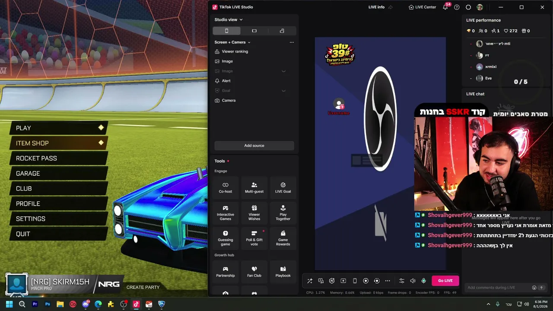Click the share arrow next to LIVE info
This screenshot has width=553, height=311.
click(391, 7)
